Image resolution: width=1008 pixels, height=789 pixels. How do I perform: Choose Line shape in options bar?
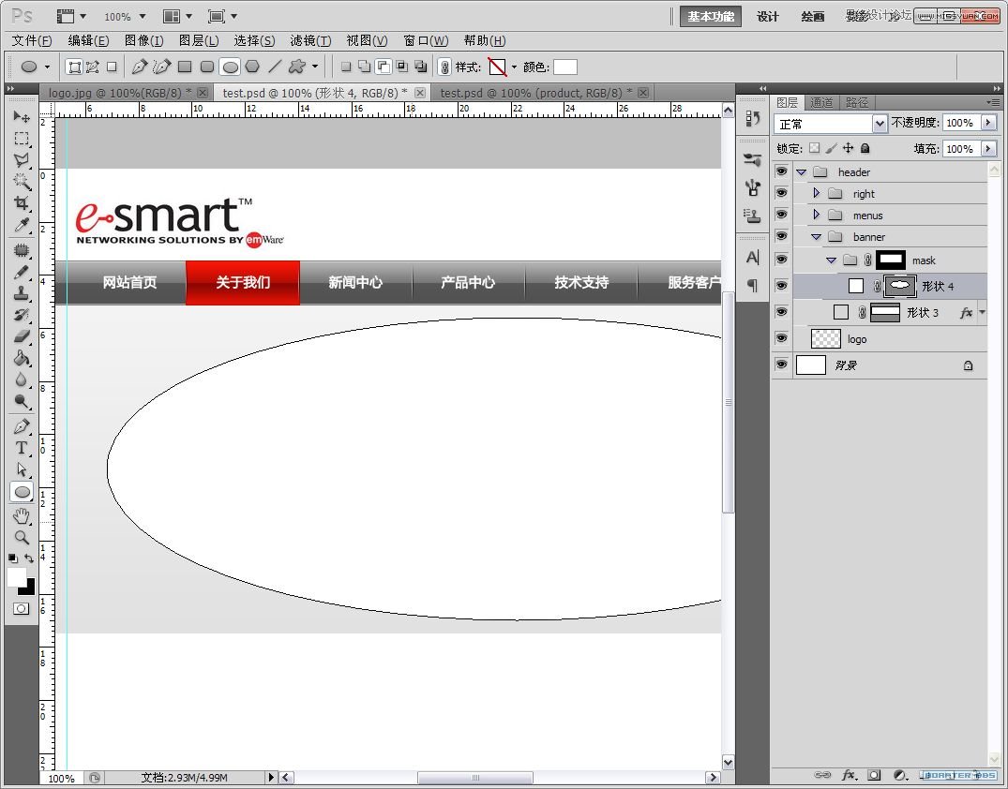click(x=275, y=67)
